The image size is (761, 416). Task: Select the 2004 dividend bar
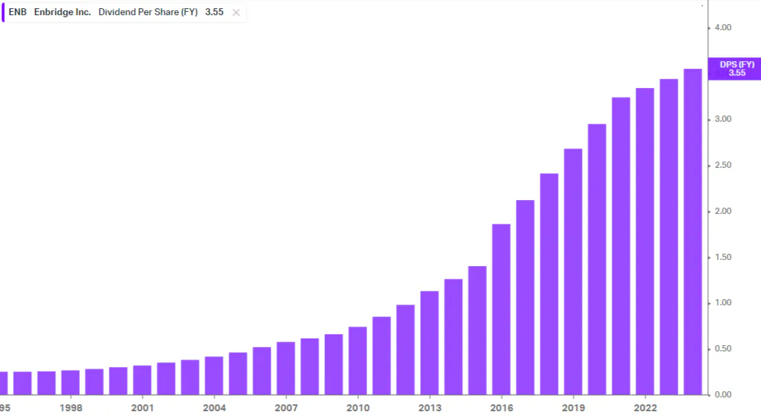point(214,375)
